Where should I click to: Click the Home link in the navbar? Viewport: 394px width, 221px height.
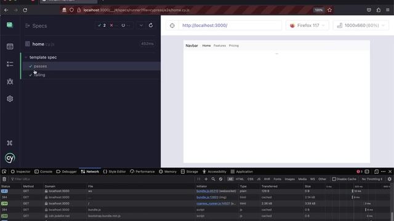pos(207,45)
